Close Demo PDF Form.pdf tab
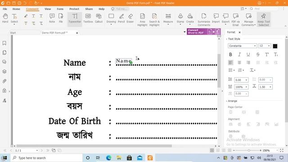The height and width of the screenshot is (162, 288). 77,33
